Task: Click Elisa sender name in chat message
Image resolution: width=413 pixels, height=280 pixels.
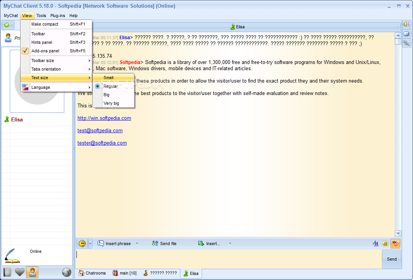Action: (x=124, y=37)
